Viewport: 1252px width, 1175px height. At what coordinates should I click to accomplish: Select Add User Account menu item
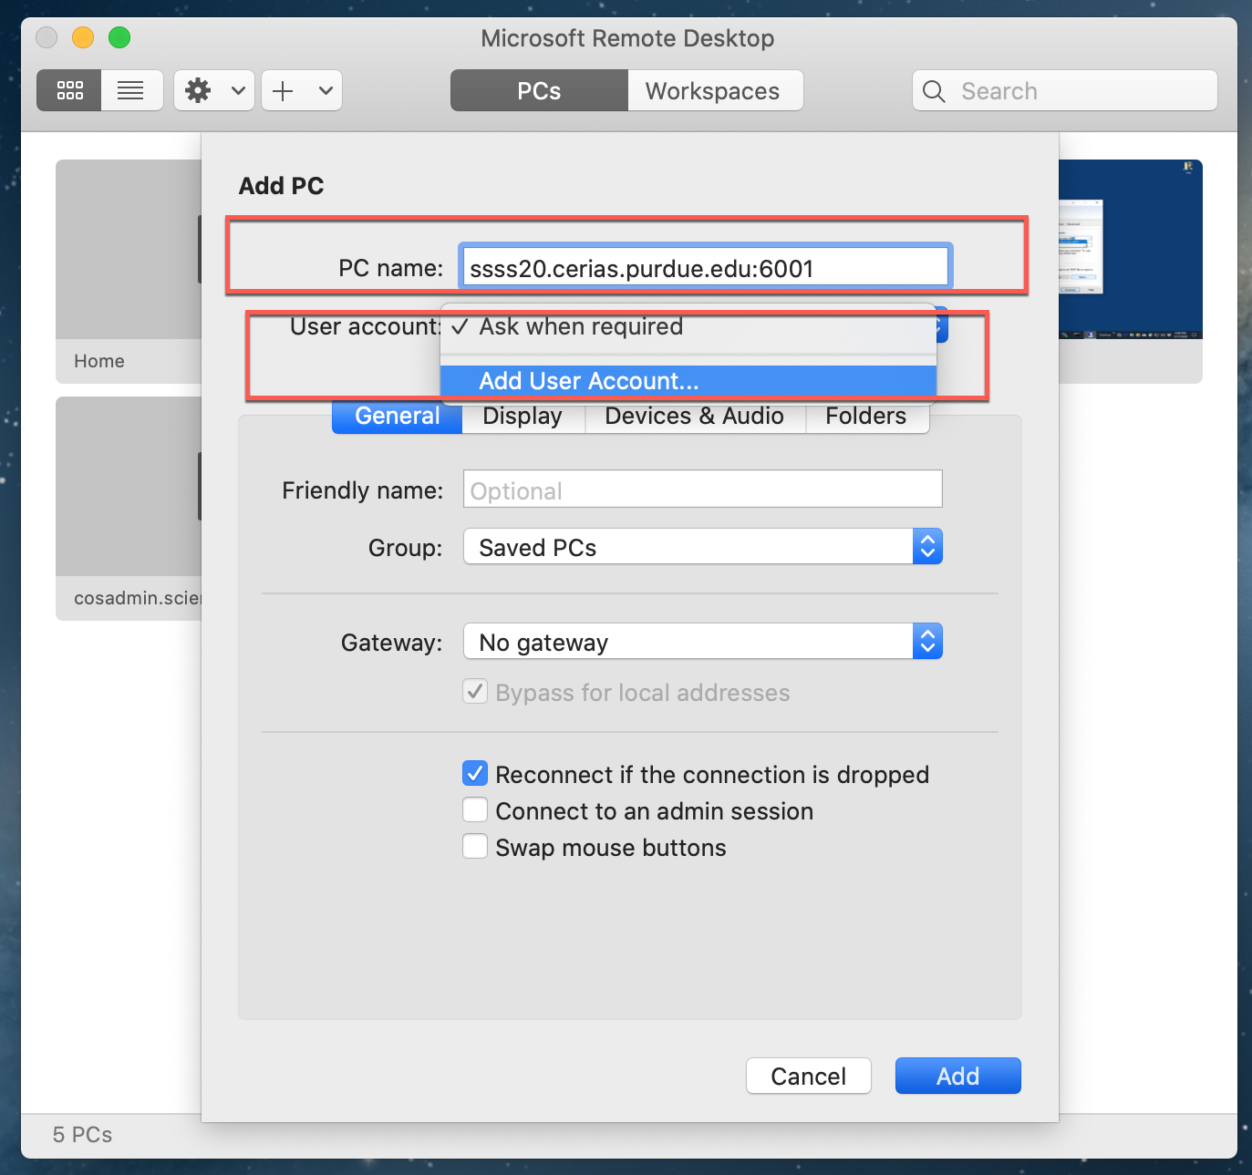(688, 380)
